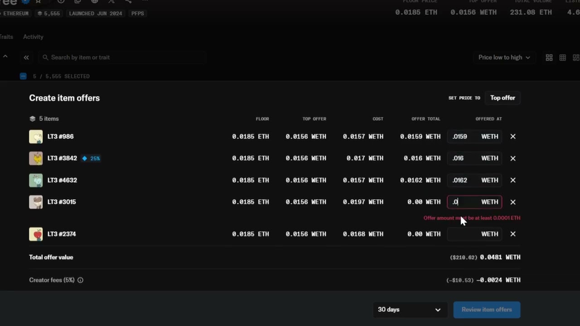The image size is (580, 326).
Task: Click the LT3 #2374 item name
Action: (62, 234)
